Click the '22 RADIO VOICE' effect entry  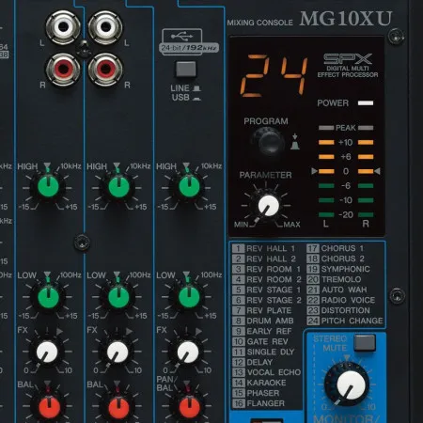(x=341, y=300)
